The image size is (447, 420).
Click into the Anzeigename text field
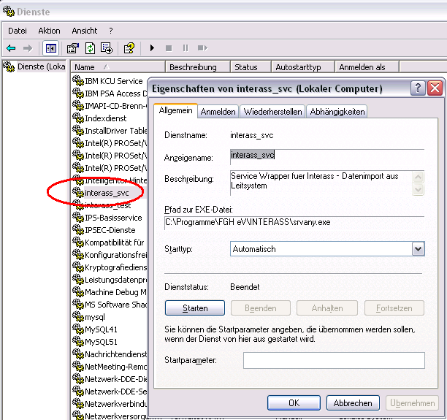click(x=327, y=156)
